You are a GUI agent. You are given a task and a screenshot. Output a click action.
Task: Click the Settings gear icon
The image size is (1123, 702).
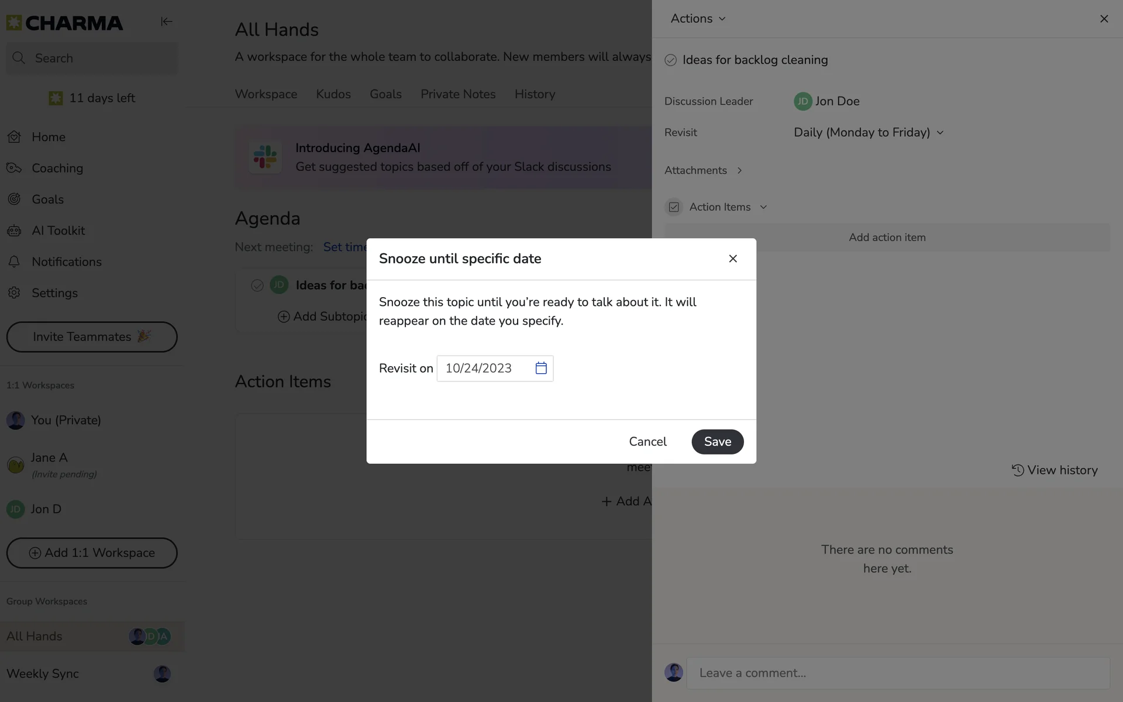14,292
